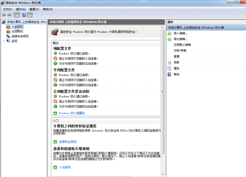Click the 公用配置文件是活动的 heading
The image size is (246, 177).
pos(71,91)
